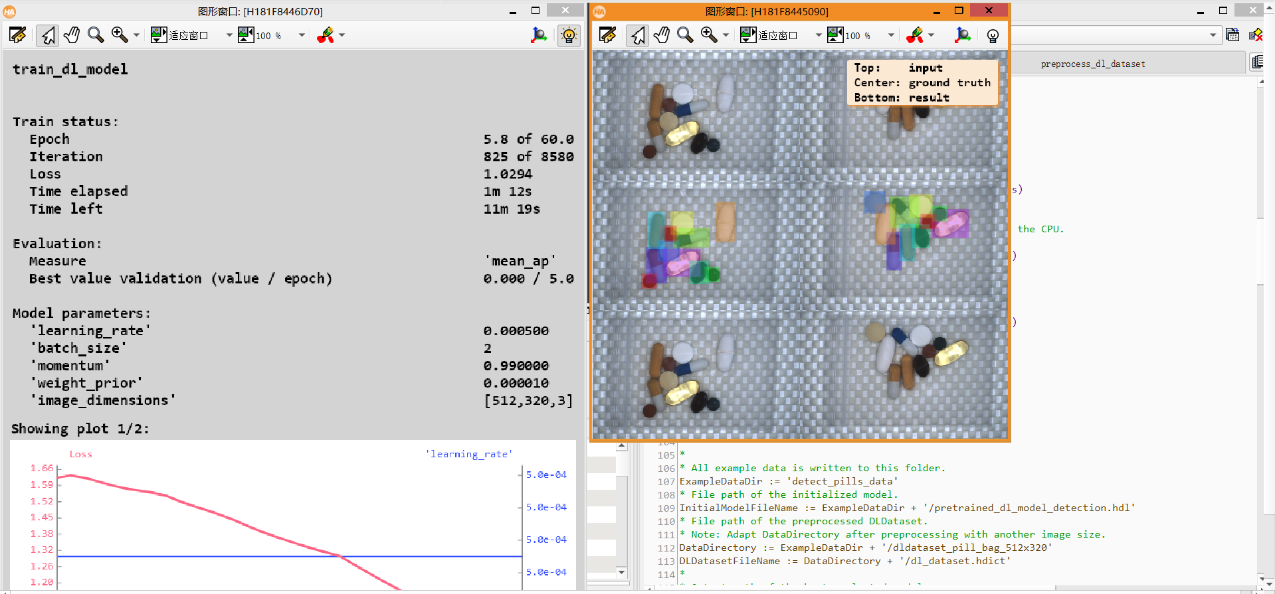
Task: Click the 适应窗口 label in window H181F8446D70
Action: pyautogui.click(x=189, y=36)
